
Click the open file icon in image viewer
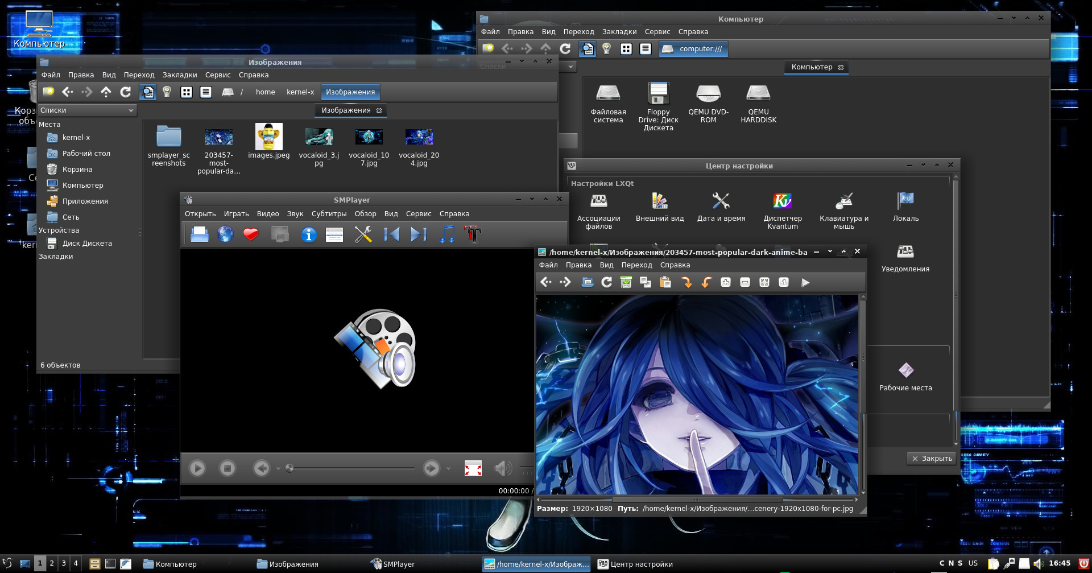pyautogui.click(x=588, y=282)
